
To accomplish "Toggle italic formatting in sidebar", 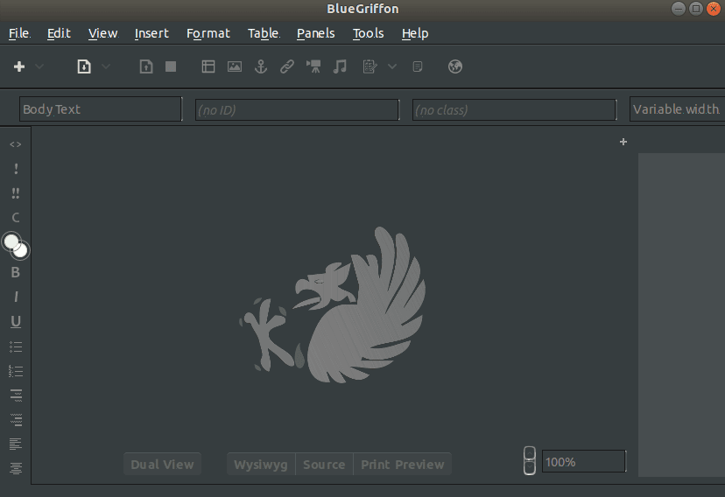I will [15, 297].
